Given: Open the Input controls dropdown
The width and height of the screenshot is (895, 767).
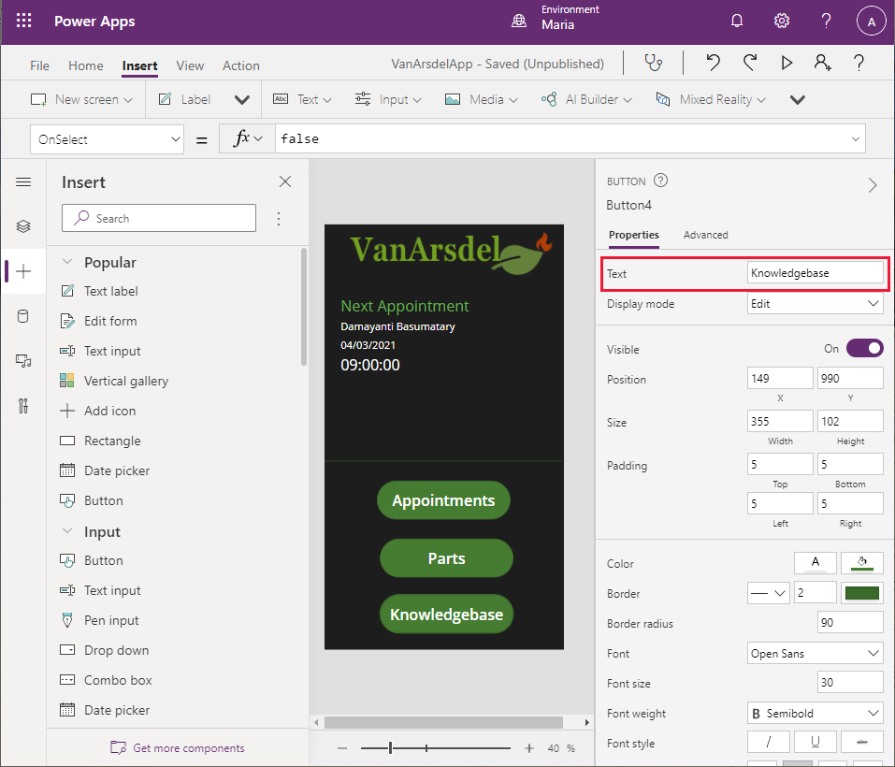Looking at the screenshot, I should [x=388, y=99].
